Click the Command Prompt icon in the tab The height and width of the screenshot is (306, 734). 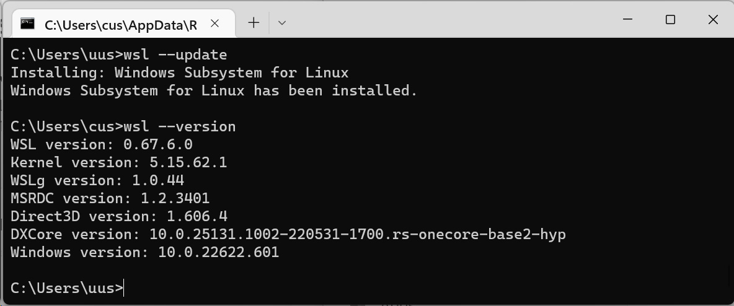point(28,24)
